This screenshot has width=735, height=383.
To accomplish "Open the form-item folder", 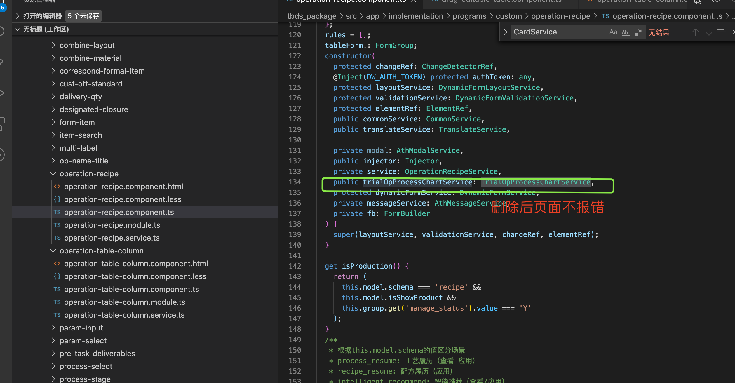I will pos(77,122).
